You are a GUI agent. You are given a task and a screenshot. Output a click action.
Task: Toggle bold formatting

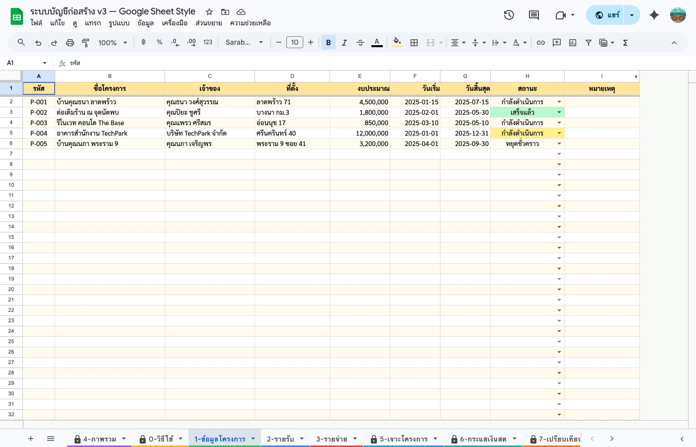pyautogui.click(x=328, y=42)
